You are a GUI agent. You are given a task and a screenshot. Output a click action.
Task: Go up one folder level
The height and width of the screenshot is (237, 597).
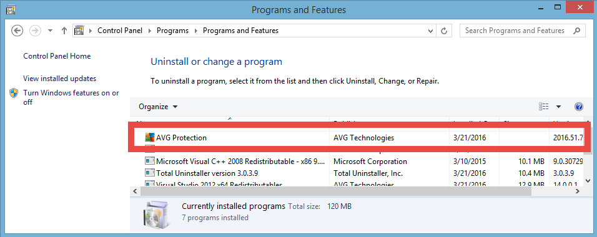pyautogui.click(x=64, y=31)
